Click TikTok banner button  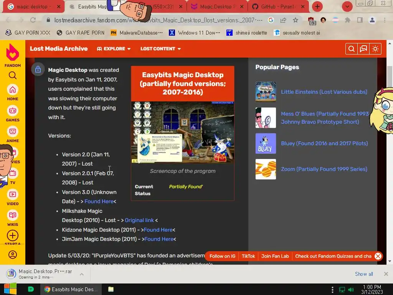pos(248,256)
